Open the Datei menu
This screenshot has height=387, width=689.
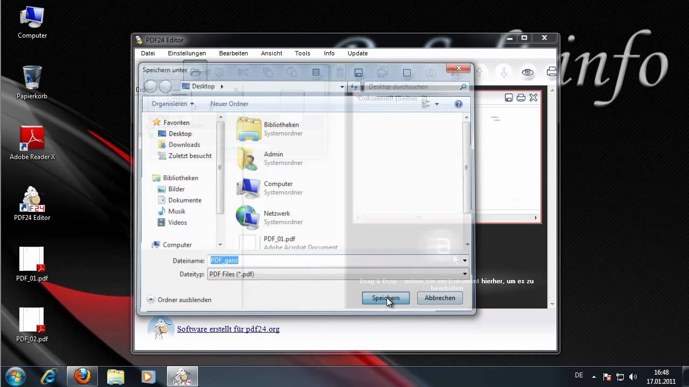tap(148, 53)
